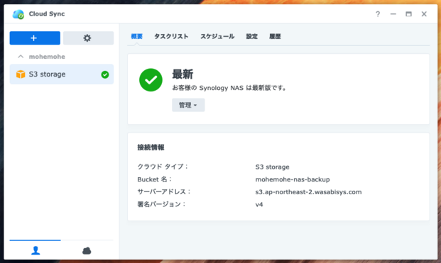Select the 概要 tab
The image size is (441, 263).
tap(136, 36)
